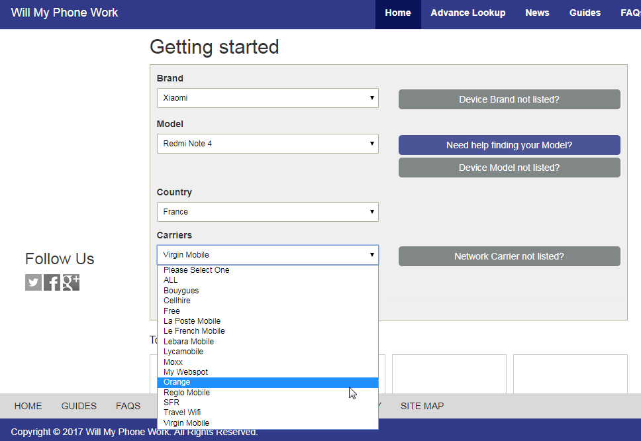641x441 pixels.
Task: Open the FAQs item in top navigation
Action: click(630, 13)
